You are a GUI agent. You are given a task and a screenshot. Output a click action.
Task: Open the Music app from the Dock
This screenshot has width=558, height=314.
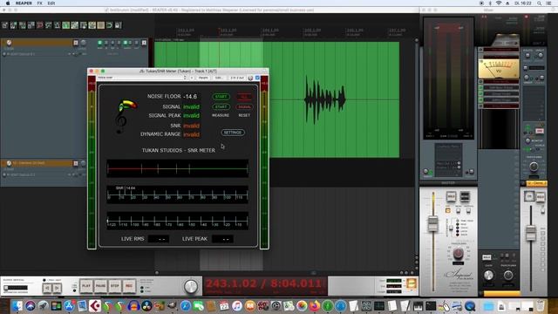pos(236,306)
